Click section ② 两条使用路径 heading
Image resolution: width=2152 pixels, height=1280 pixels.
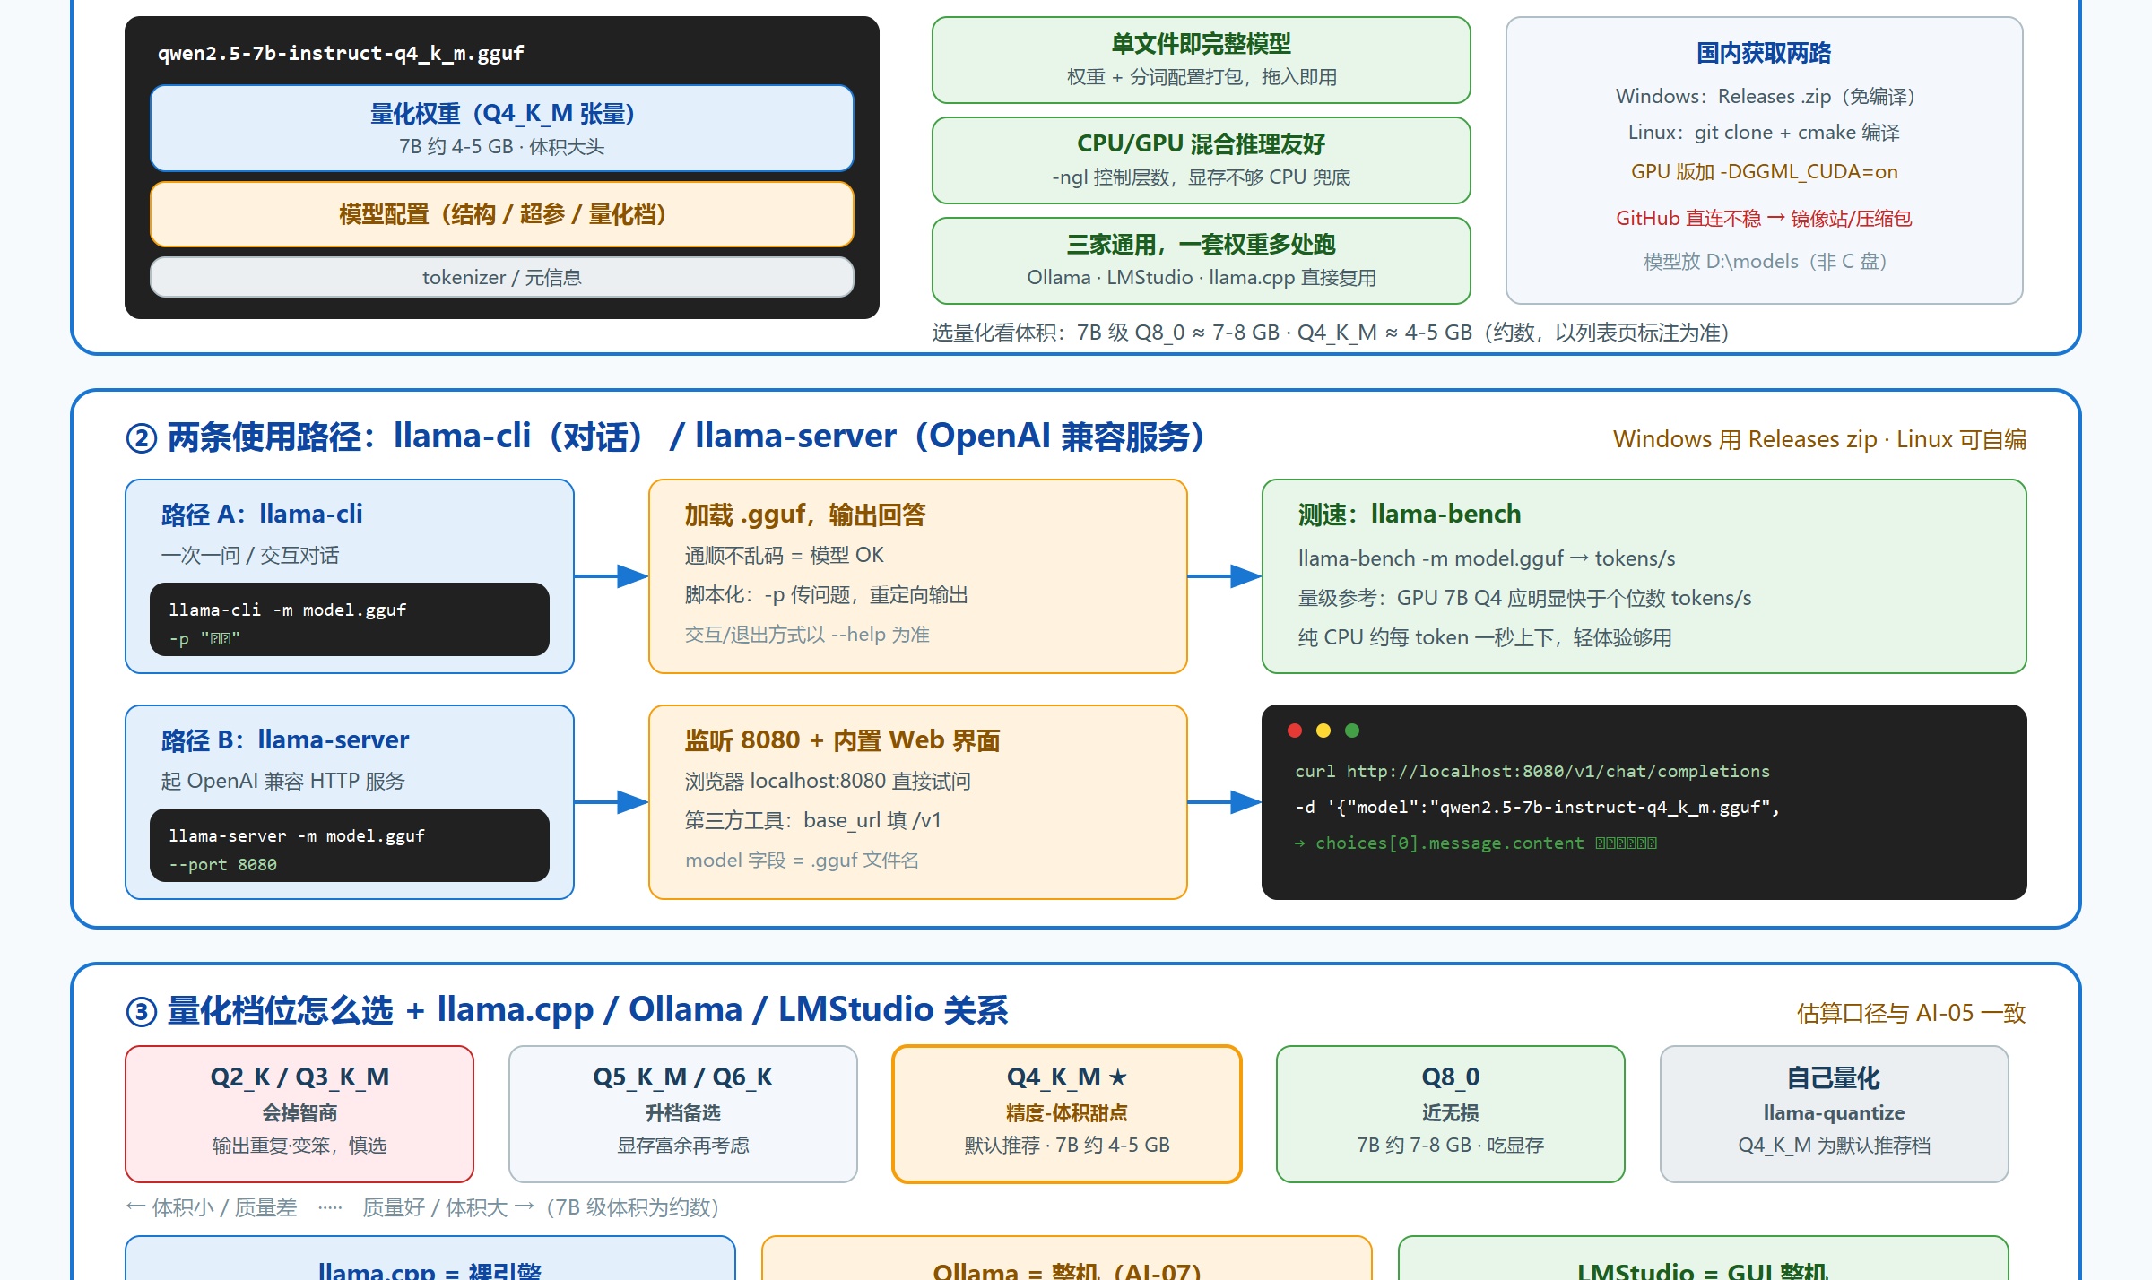[x=664, y=437]
